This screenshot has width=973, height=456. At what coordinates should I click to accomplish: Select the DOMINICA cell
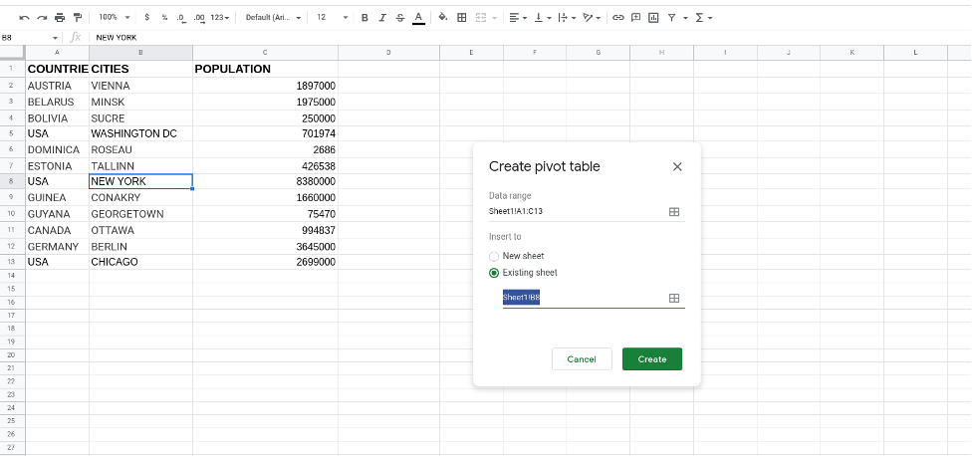pyautogui.click(x=57, y=150)
